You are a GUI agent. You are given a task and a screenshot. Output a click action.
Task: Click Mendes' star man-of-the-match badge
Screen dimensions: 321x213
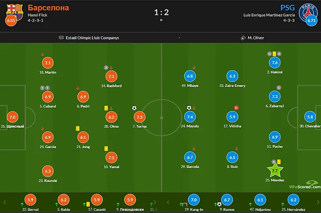(275, 170)
